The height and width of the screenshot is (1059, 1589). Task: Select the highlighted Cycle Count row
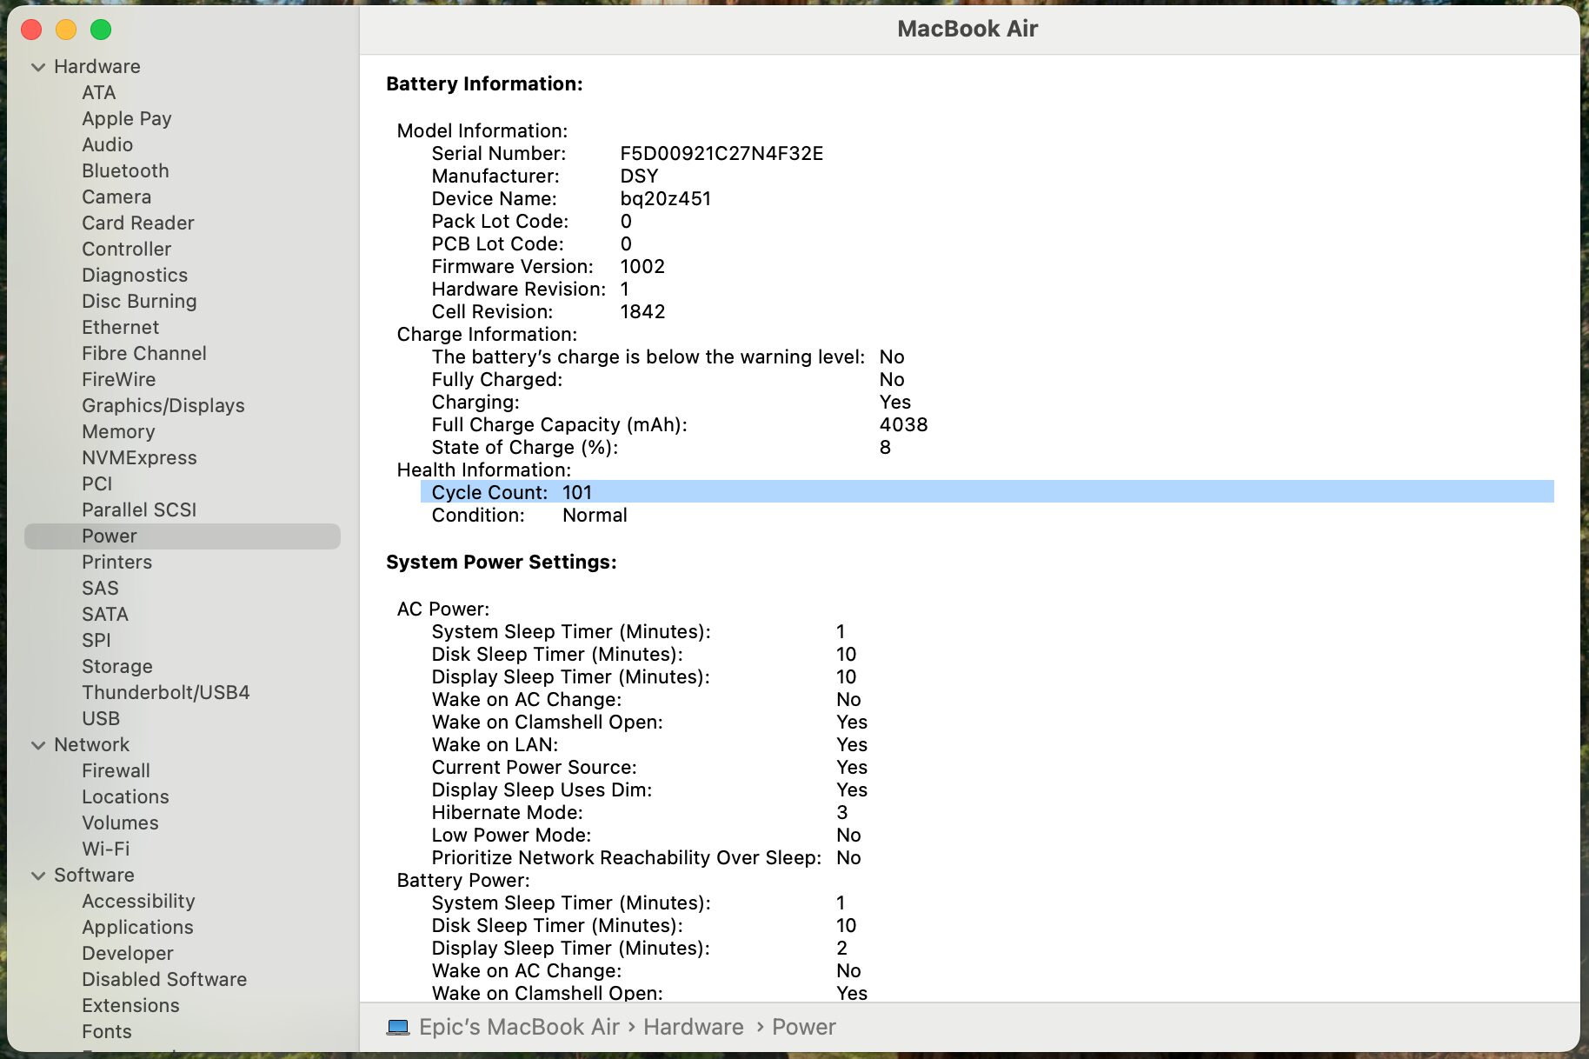pos(987,492)
